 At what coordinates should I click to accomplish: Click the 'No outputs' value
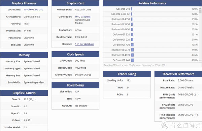click(81, 106)
